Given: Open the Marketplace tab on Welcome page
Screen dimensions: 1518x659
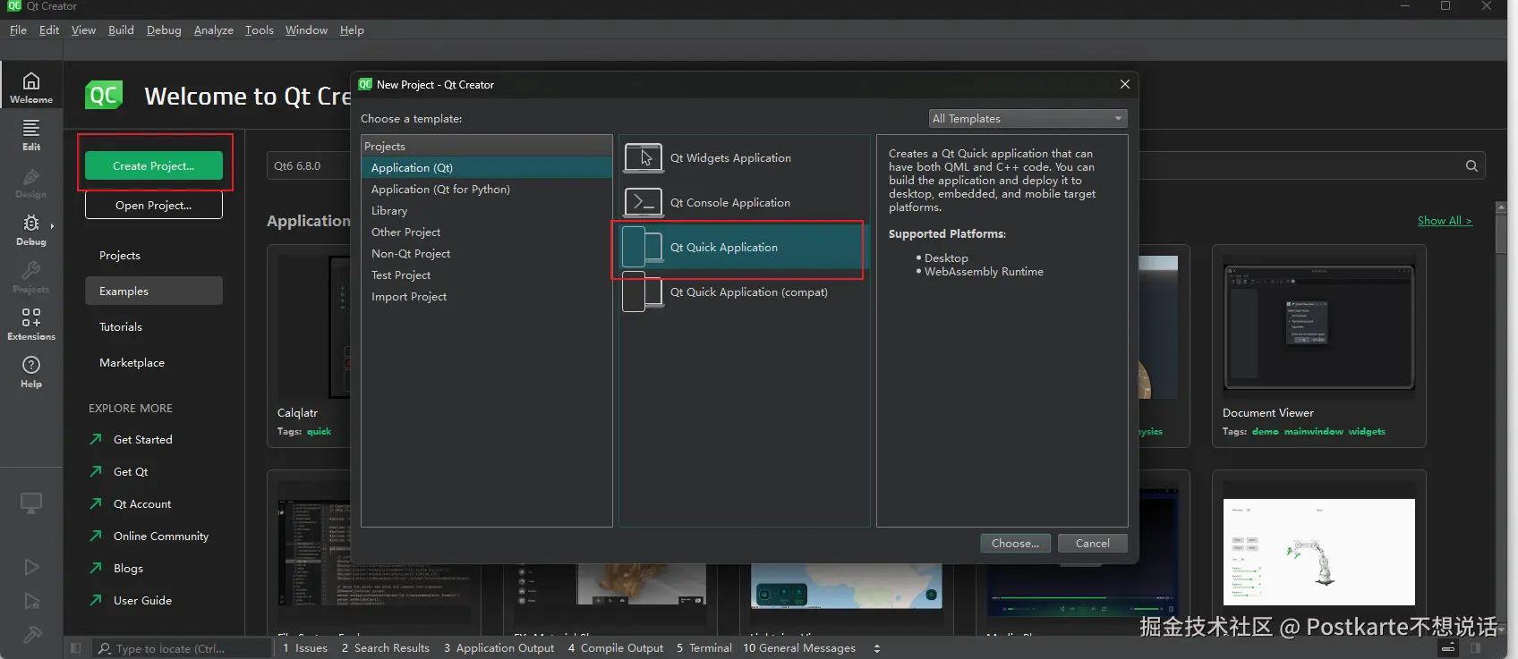Looking at the screenshot, I should (x=154, y=362).
